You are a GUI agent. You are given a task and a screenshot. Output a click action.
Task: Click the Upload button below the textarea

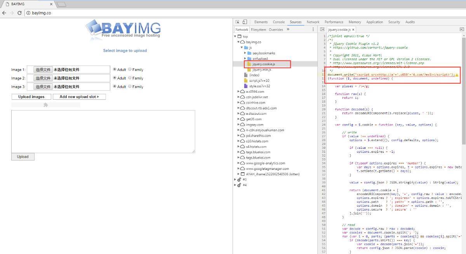click(23, 157)
